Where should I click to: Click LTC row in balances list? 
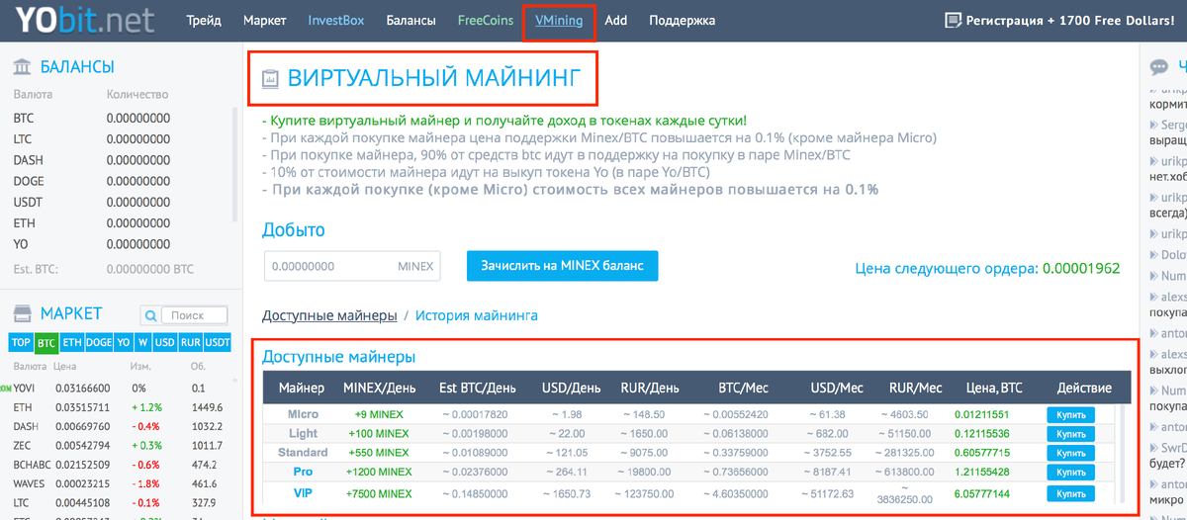(119, 138)
